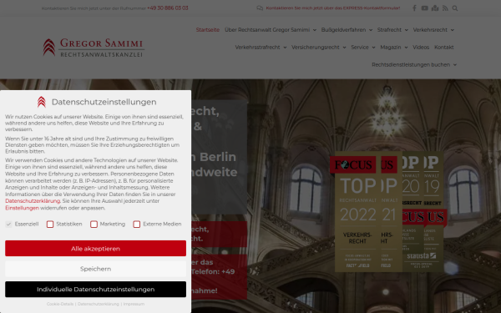Open the YouTube icon in top bar
This screenshot has height=313, width=501.
[424, 8]
